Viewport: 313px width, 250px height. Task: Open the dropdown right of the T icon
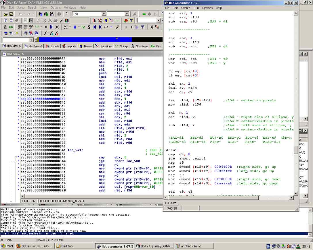click(x=159, y=20)
